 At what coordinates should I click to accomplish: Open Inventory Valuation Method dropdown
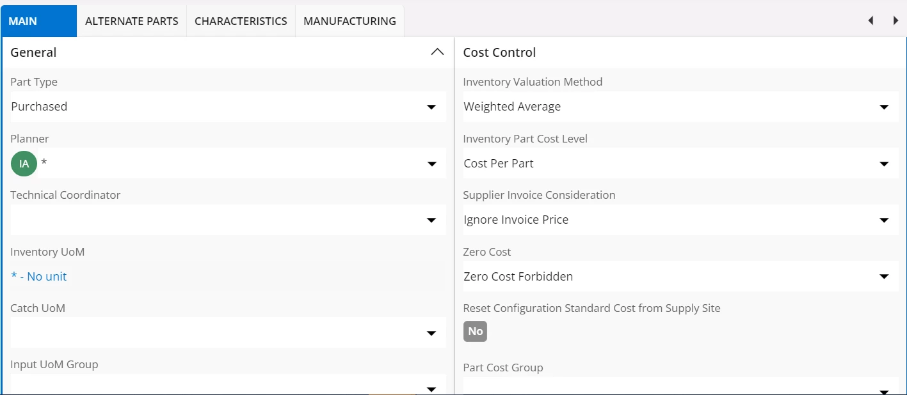tap(884, 107)
